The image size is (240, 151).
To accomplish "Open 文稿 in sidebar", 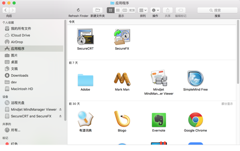I will click(x=32, y=69).
